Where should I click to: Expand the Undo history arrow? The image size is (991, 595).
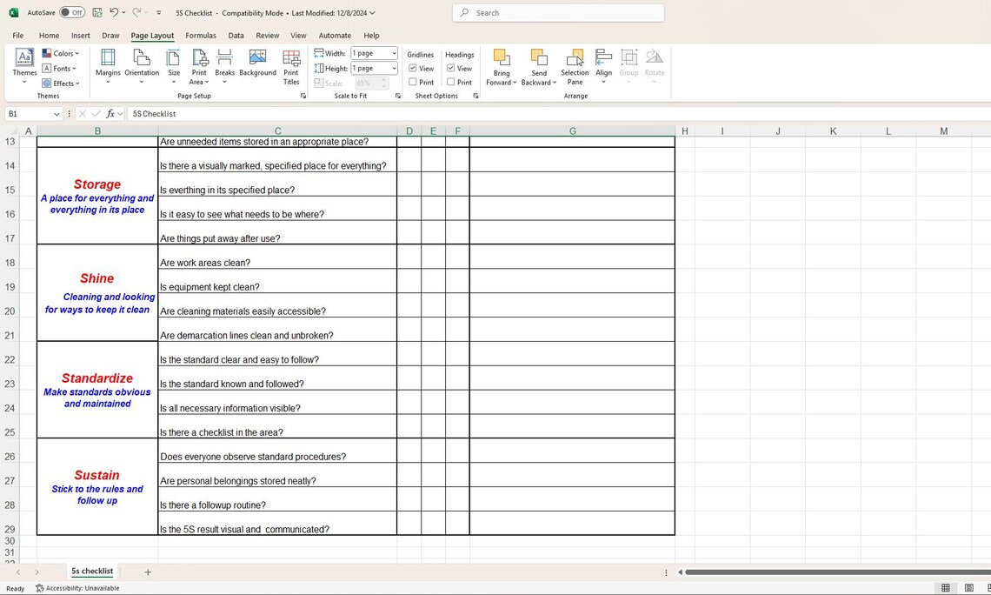click(x=123, y=13)
